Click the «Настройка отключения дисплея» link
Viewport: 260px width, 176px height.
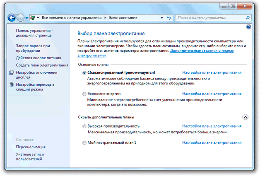36,75
